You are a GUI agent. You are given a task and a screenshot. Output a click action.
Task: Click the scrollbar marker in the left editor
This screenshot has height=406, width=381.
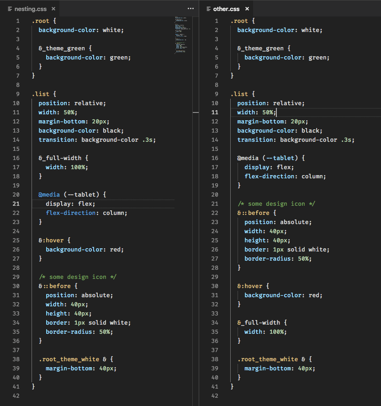pos(196,112)
